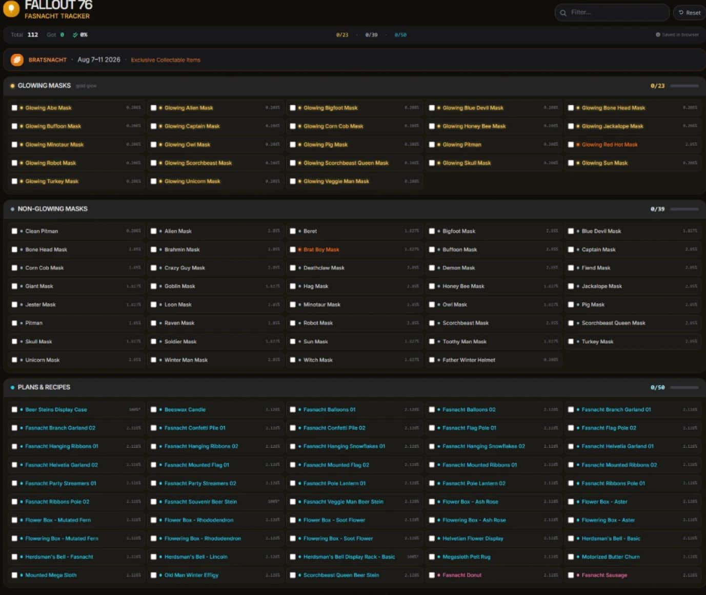The width and height of the screenshot is (706, 595).
Task: Click the 0/23 counter in the summary bar
Action: [x=342, y=35]
